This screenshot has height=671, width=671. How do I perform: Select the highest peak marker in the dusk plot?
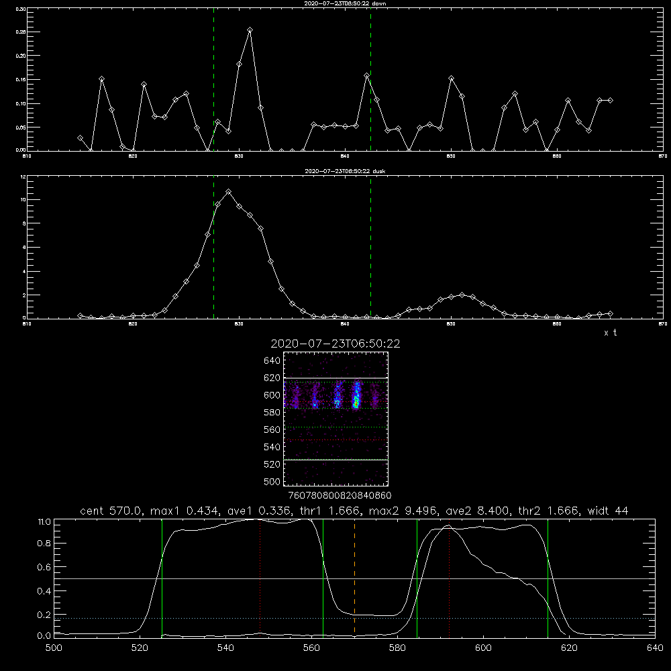point(229,192)
